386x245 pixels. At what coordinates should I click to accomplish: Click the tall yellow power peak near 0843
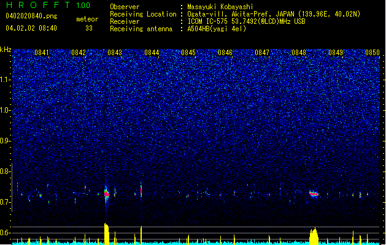[106, 234]
